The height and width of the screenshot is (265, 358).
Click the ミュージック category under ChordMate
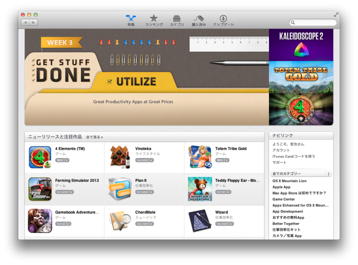146,218
